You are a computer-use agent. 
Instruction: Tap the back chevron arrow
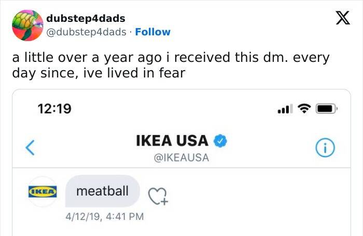[31, 148]
